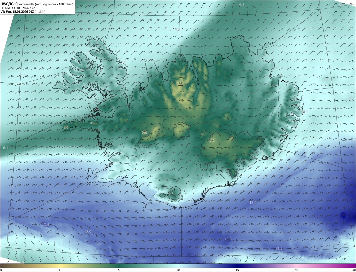356x272 pixels.
Task: Click the 12.9 value on the map
Action: [x=88, y=232]
